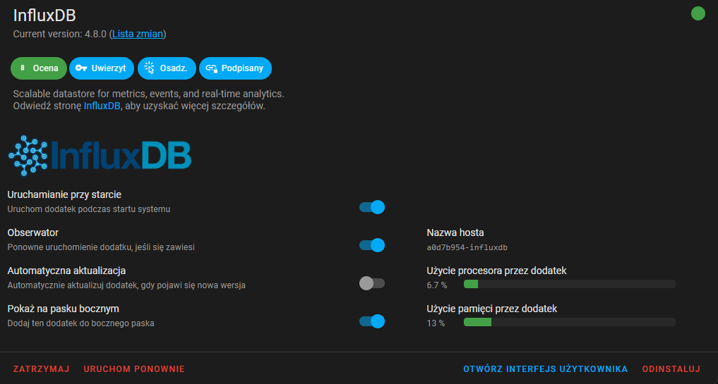This screenshot has height=384, width=718.
Task: Click text 'Ponowne uruchomienie dodatku, jeśli się zawiesi'
Action: (x=101, y=247)
